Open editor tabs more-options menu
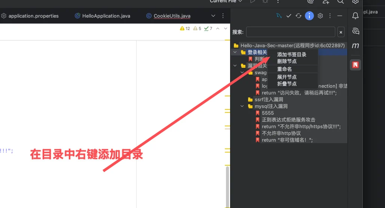The width and height of the screenshot is (385, 208). tap(223, 16)
